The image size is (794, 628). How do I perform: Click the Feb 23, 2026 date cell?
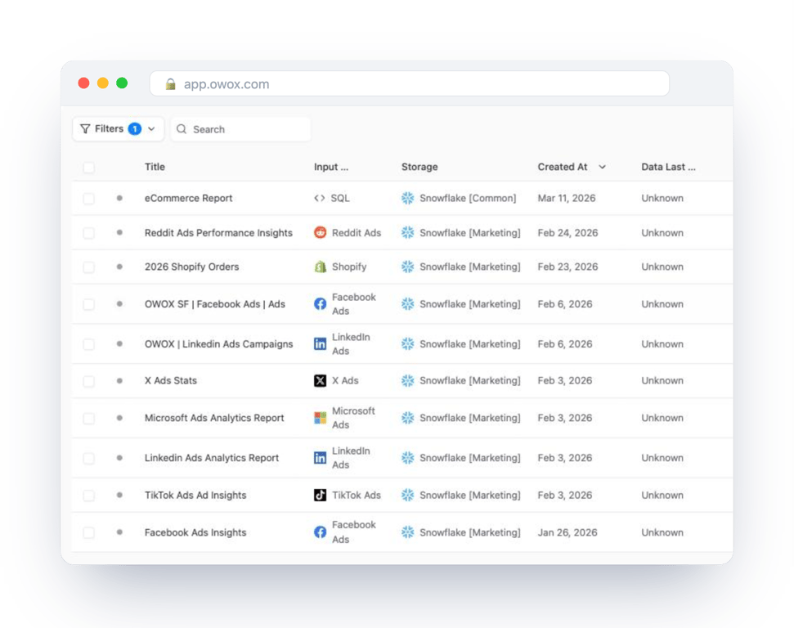tap(567, 267)
